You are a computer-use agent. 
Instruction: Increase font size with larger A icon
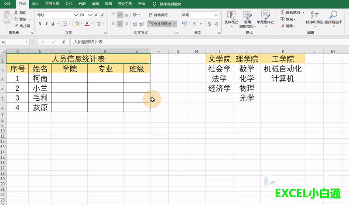pyautogui.click(x=96, y=15)
